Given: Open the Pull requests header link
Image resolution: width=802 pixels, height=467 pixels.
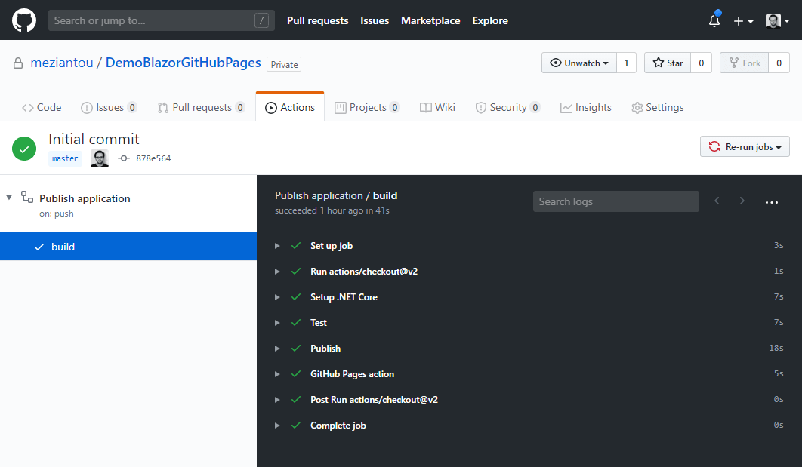Looking at the screenshot, I should [x=317, y=21].
